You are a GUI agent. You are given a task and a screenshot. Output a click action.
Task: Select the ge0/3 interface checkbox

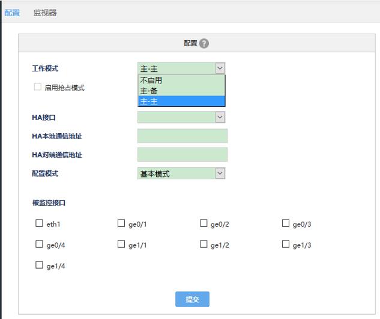click(x=286, y=224)
